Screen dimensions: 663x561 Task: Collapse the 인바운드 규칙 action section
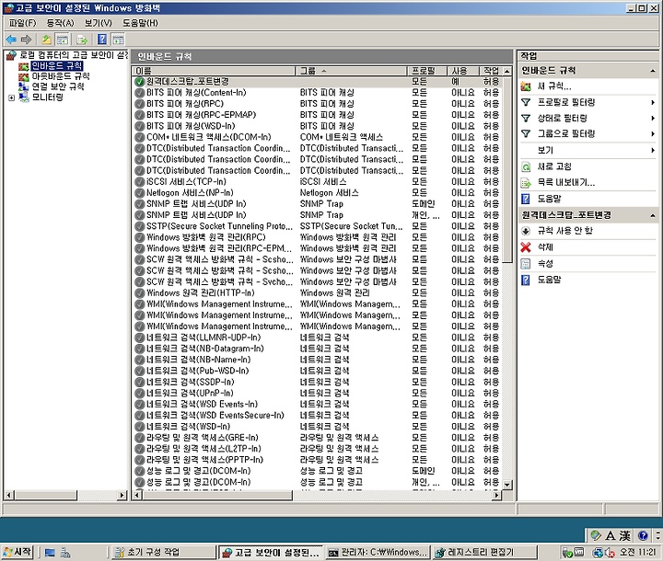click(653, 71)
